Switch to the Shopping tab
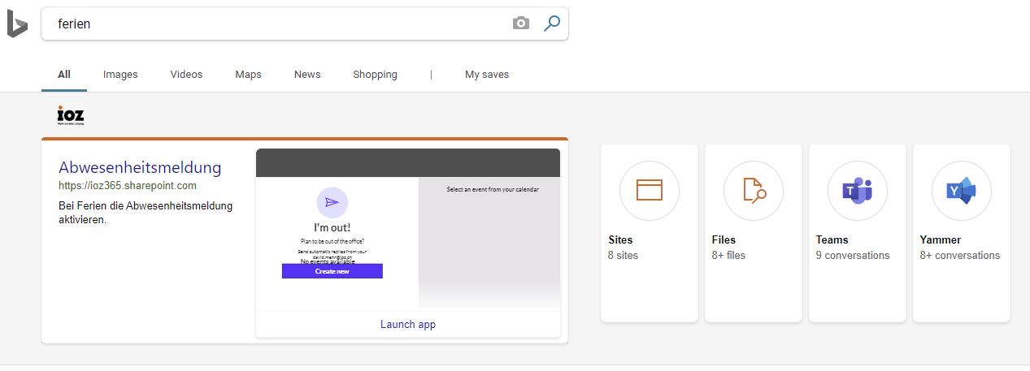 tap(375, 75)
